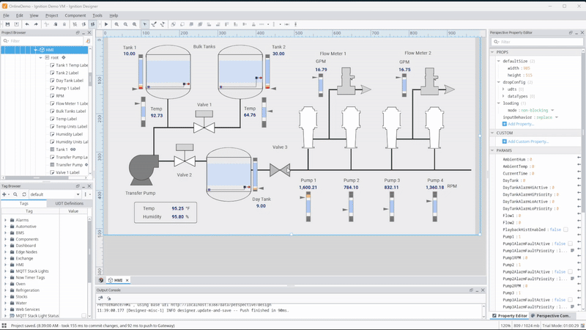Click the width value 985
Viewport: 586px width, 330px height.
(527, 68)
